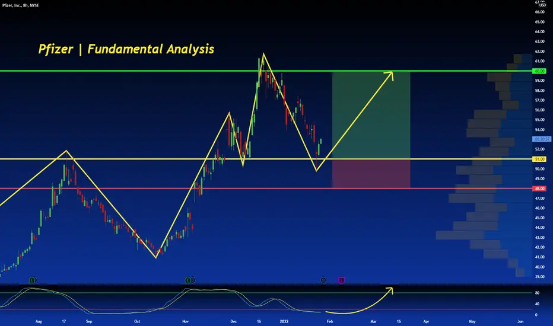Click the 63.00 price axis label

click(539, 41)
